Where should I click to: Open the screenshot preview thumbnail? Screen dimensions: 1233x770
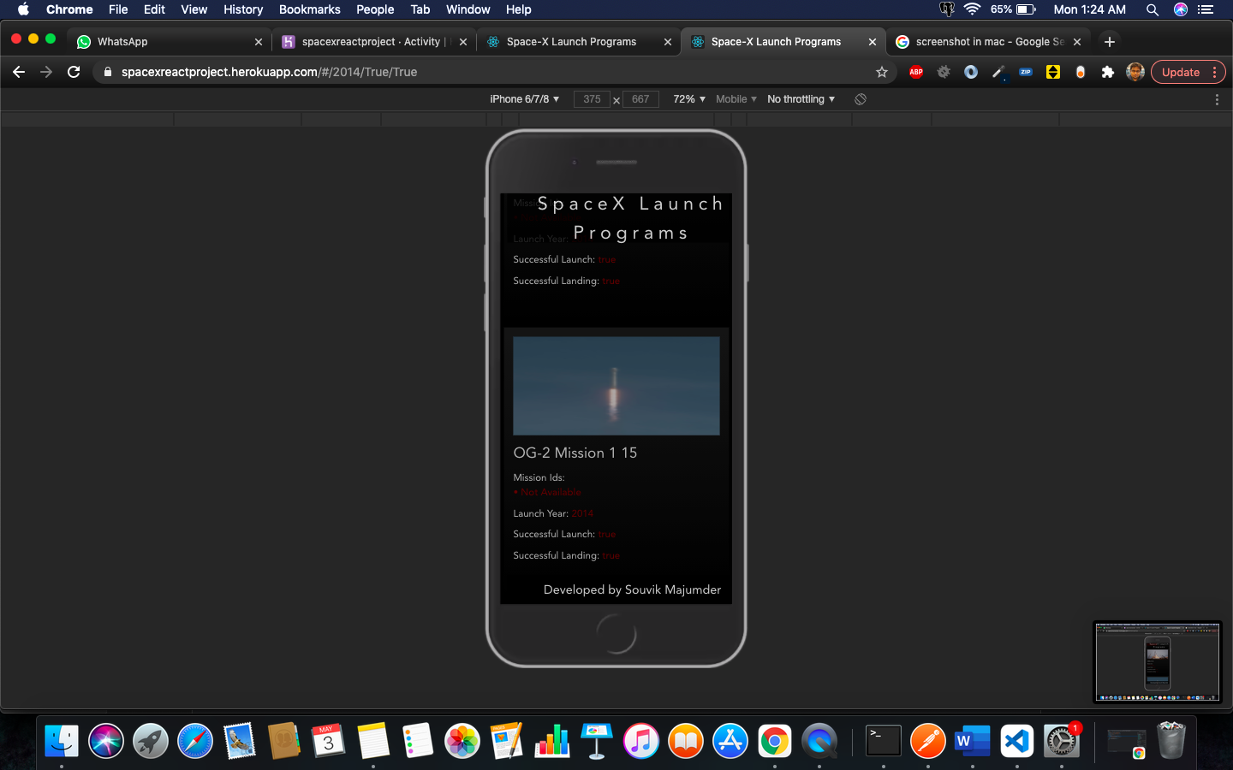point(1158,661)
